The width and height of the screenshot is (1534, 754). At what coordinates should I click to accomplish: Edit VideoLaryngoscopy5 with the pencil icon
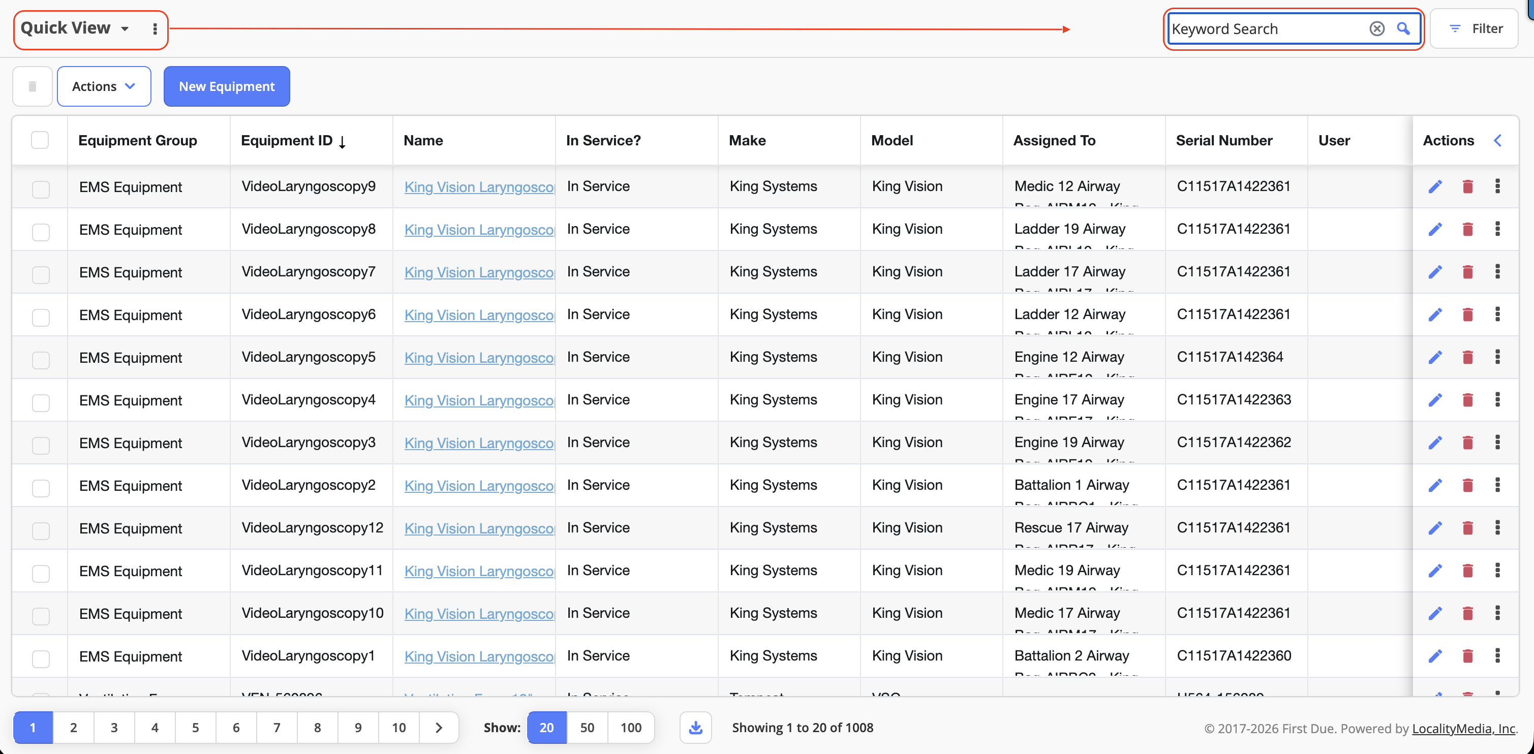pos(1435,357)
